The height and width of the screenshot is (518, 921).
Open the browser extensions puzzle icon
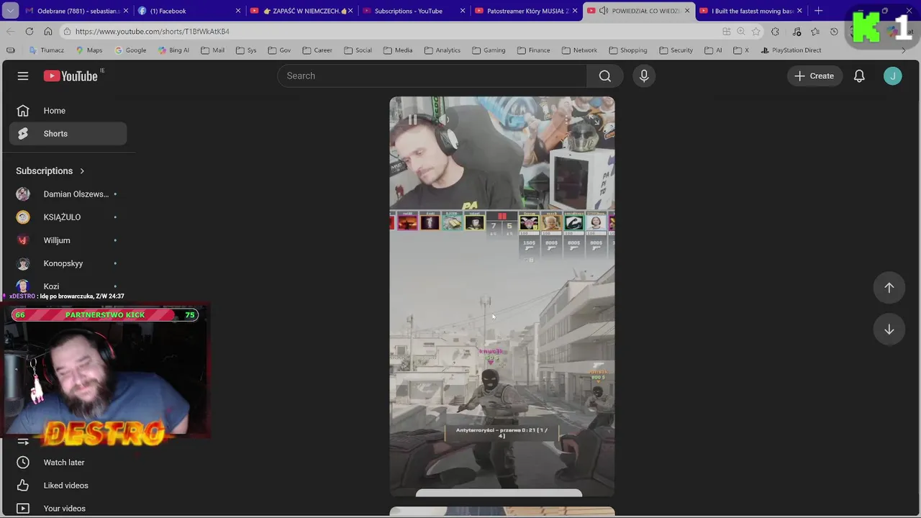[x=775, y=31]
